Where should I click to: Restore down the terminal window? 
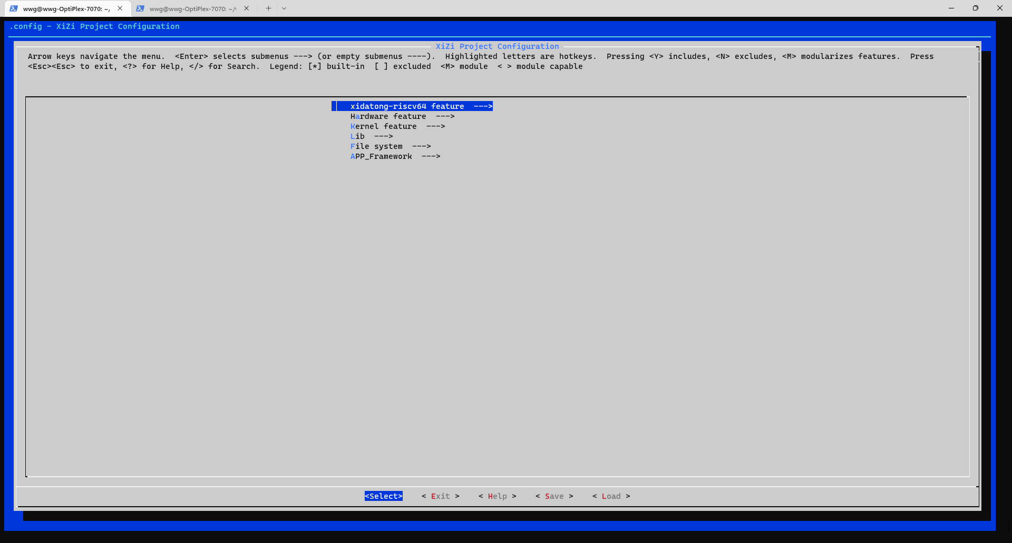(x=975, y=8)
